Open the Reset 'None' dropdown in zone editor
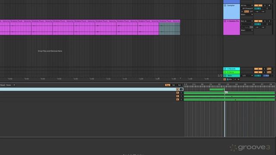The image size is (276, 155). (x=10, y=85)
